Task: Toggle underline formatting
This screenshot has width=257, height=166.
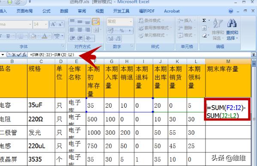Action: point(8,36)
